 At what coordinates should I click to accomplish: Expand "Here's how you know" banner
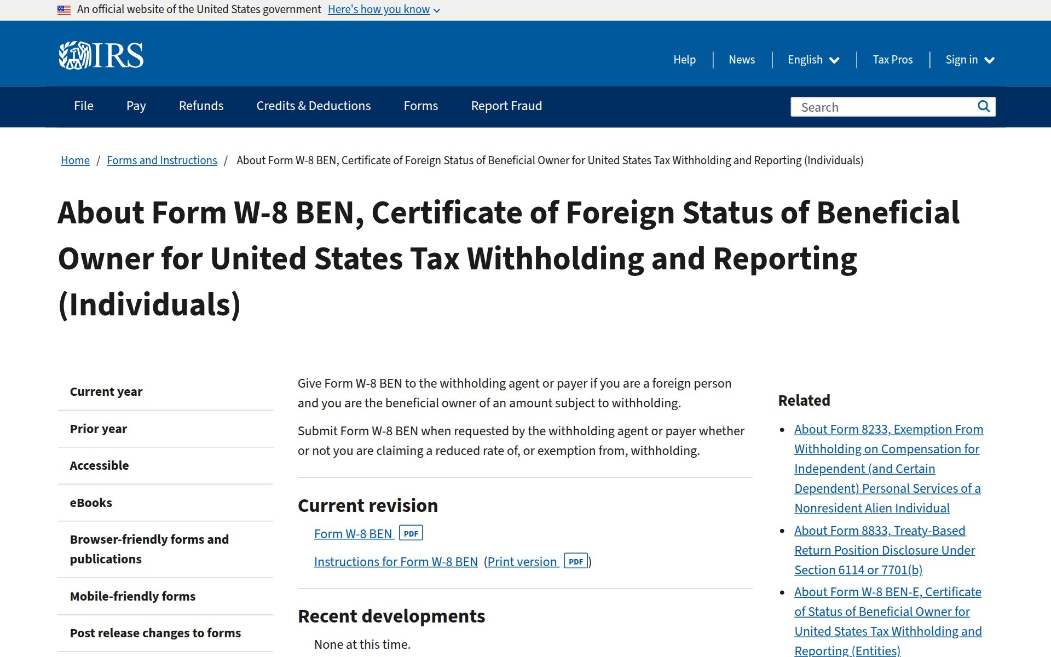tap(384, 9)
